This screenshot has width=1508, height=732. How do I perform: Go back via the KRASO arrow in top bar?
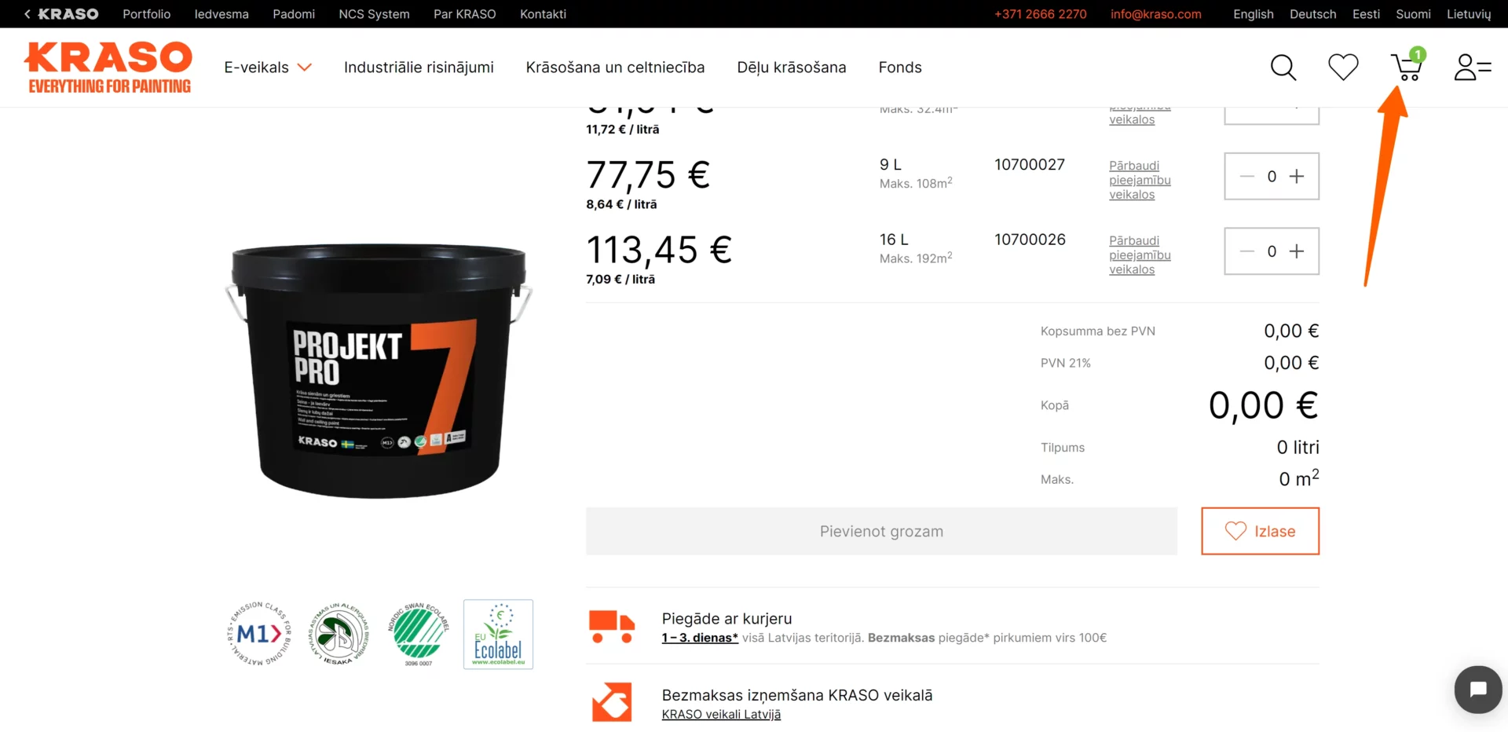(60, 14)
